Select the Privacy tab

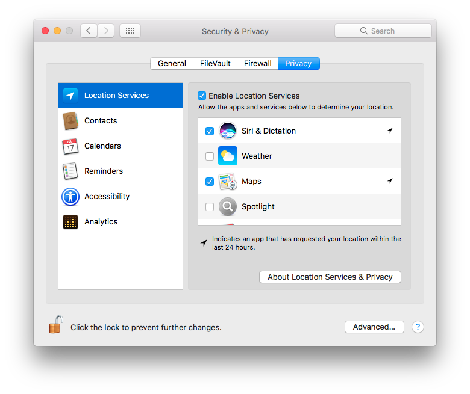pyautogui.click(x=298, y=63)
